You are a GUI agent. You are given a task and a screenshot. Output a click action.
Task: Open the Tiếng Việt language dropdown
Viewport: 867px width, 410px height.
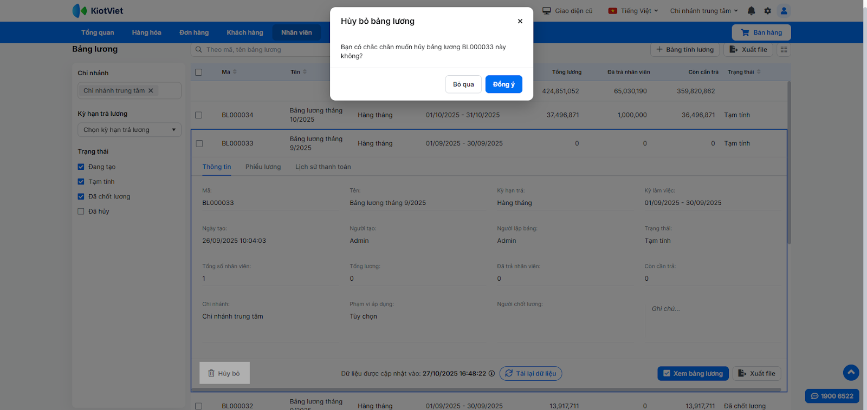[x=633, y=11]
